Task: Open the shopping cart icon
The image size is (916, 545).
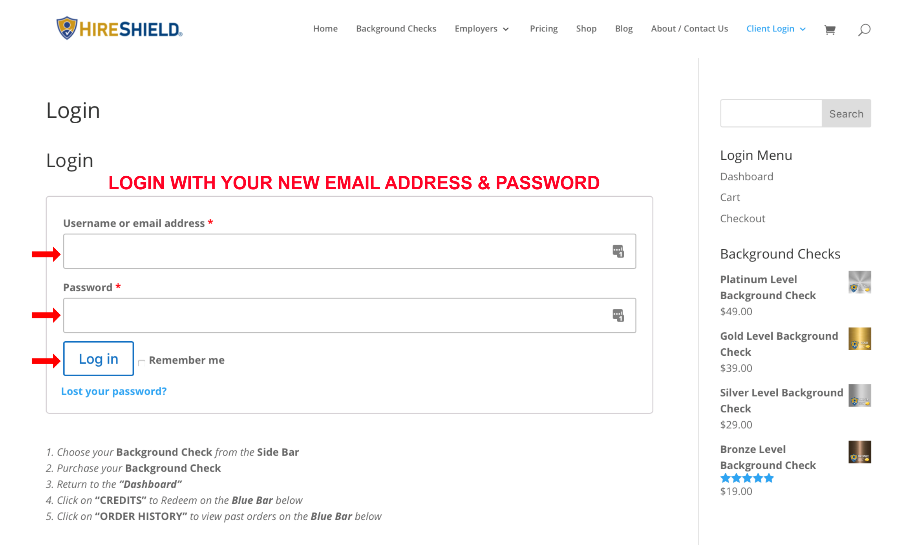Action: click(830, 29)
